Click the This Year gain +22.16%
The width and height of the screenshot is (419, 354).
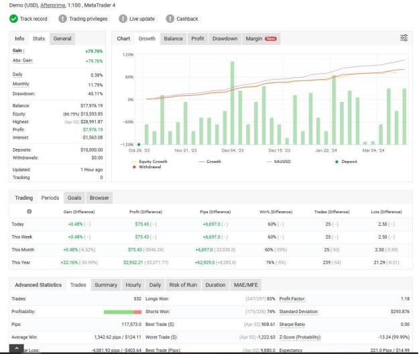coord(69,262)
